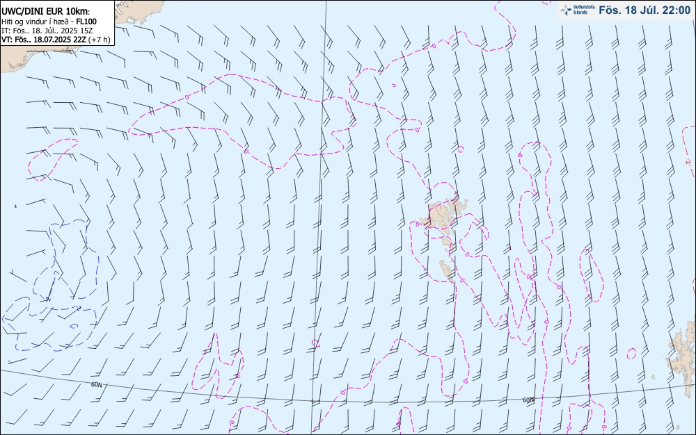The width and height of the screenshot is (696, 435).
Task: Click the 'VT: Fös.. 18.07.2025 22Z (+7 h)' line
Action: coord(56,40)
